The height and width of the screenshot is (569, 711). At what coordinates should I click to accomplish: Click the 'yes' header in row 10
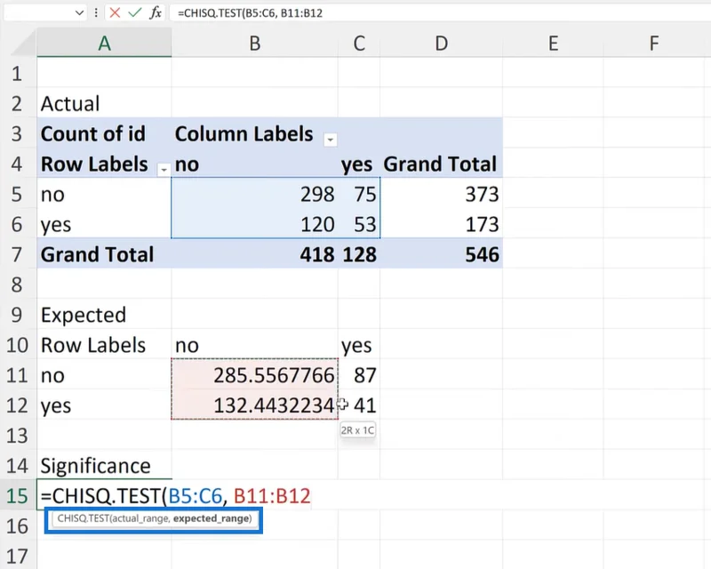click(x=359, y=345)
